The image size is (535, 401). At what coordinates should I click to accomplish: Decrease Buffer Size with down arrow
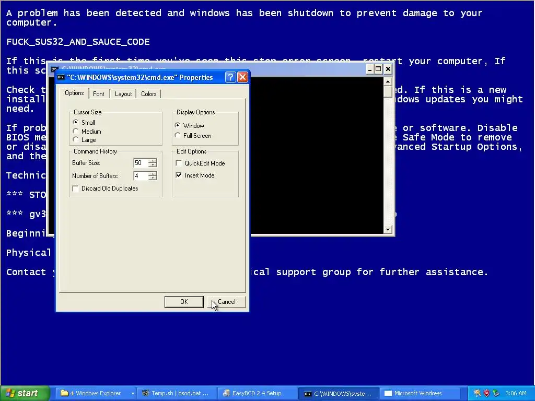coord(153,165)
